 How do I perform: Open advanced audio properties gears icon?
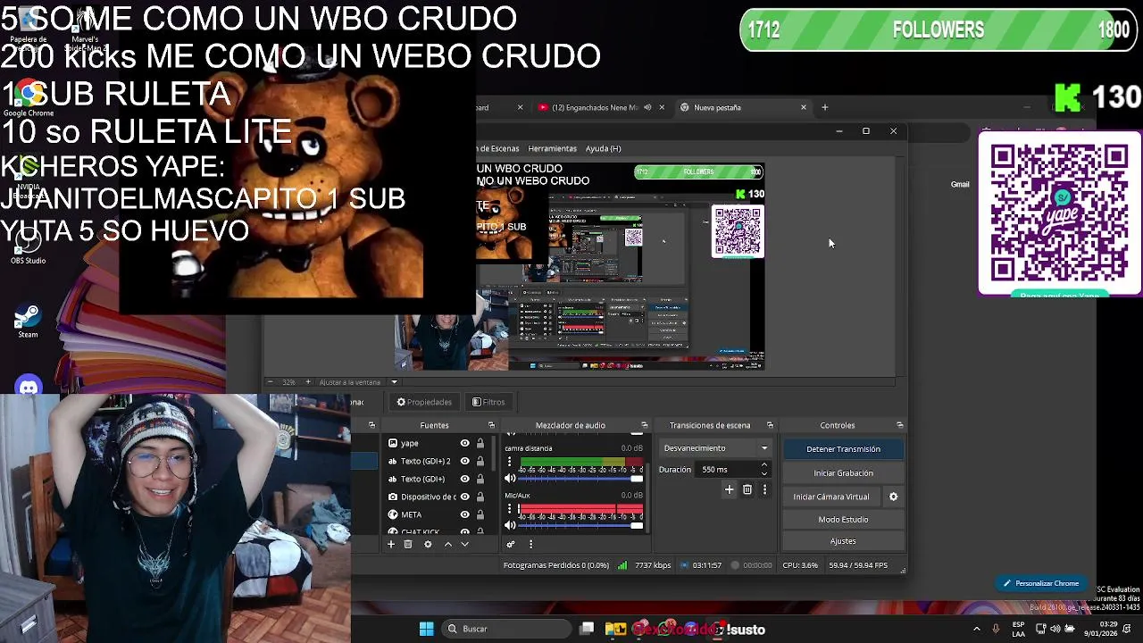coord(511,544)
